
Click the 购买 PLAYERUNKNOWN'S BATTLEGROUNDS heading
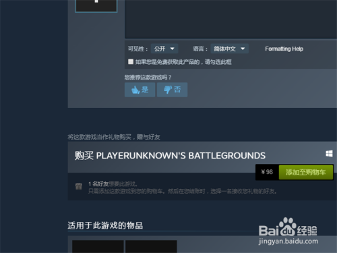[170, 156]
